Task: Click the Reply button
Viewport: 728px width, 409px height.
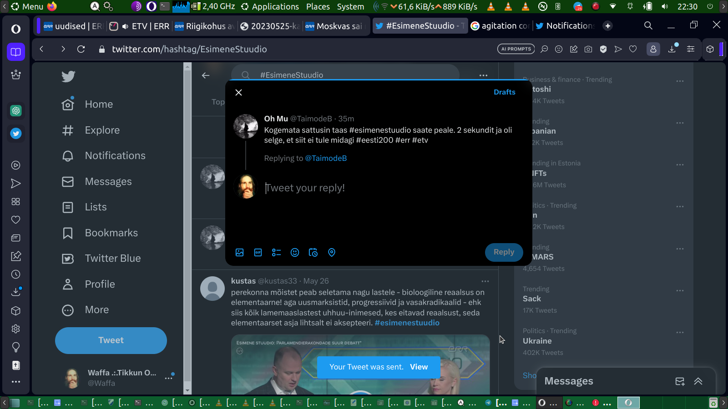Action: point(504,252)
